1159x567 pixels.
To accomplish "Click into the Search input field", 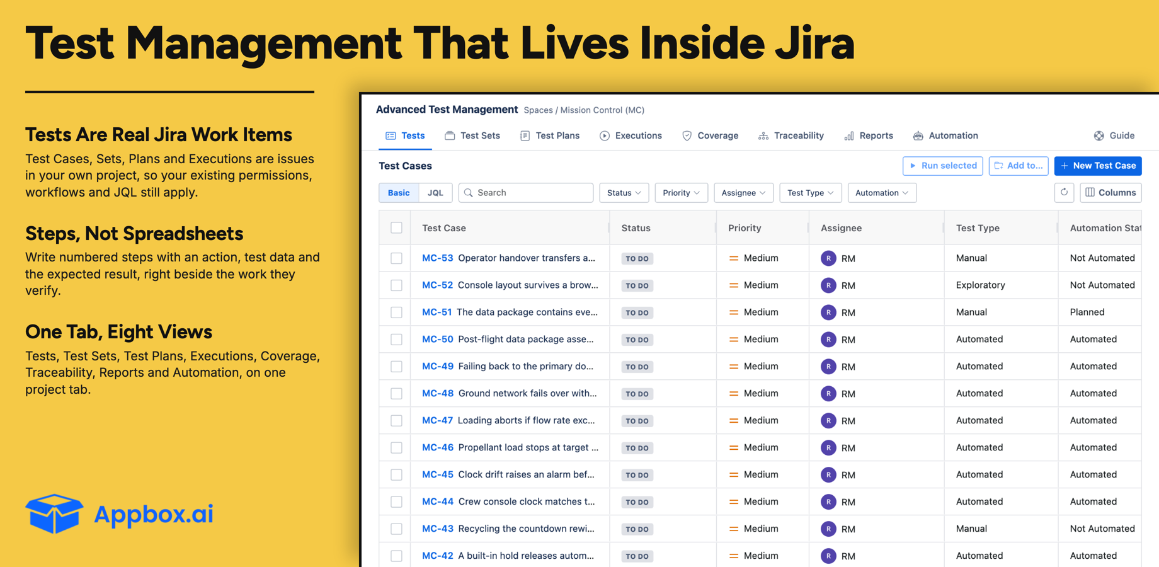I will tap(526, 193).
